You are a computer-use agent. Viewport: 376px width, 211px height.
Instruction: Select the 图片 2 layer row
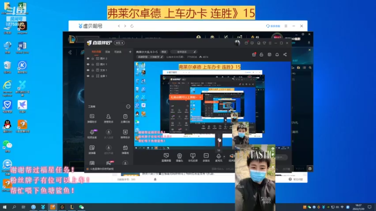[x=109, y=58]
